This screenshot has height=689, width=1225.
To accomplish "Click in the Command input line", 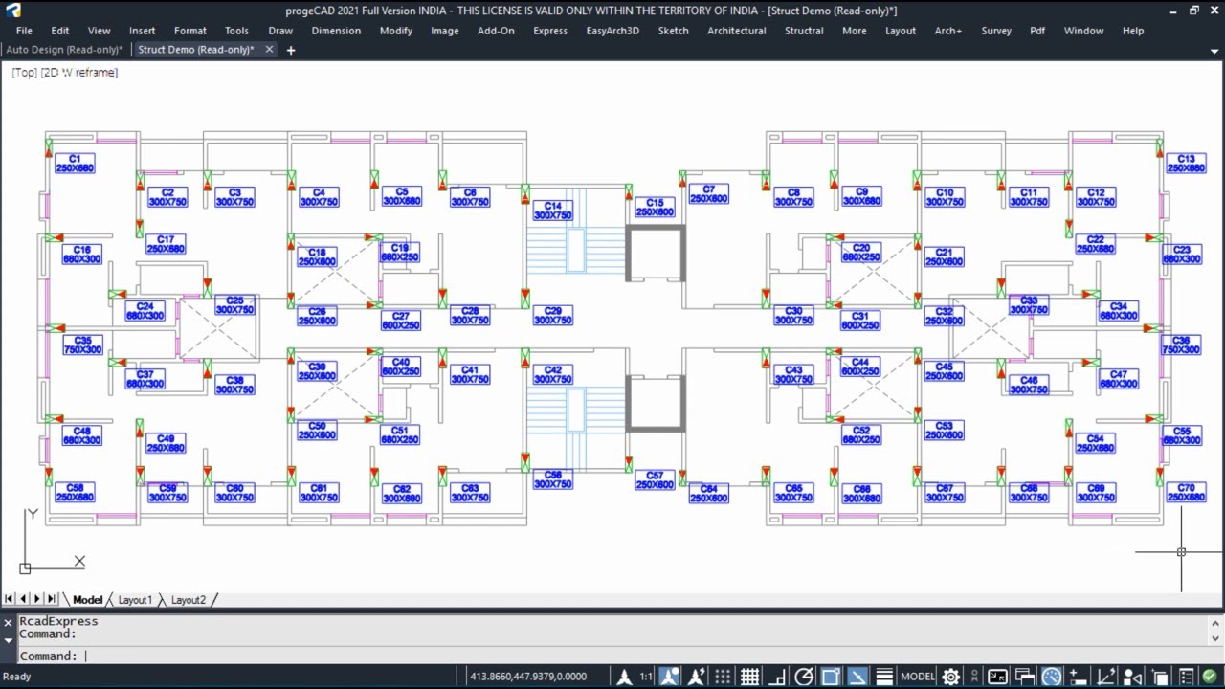I will click(612, 656).
